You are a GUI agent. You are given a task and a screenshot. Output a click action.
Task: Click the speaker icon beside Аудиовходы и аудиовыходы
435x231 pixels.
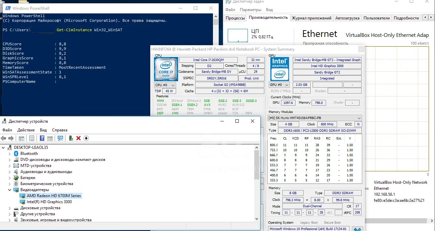point(16,172)
